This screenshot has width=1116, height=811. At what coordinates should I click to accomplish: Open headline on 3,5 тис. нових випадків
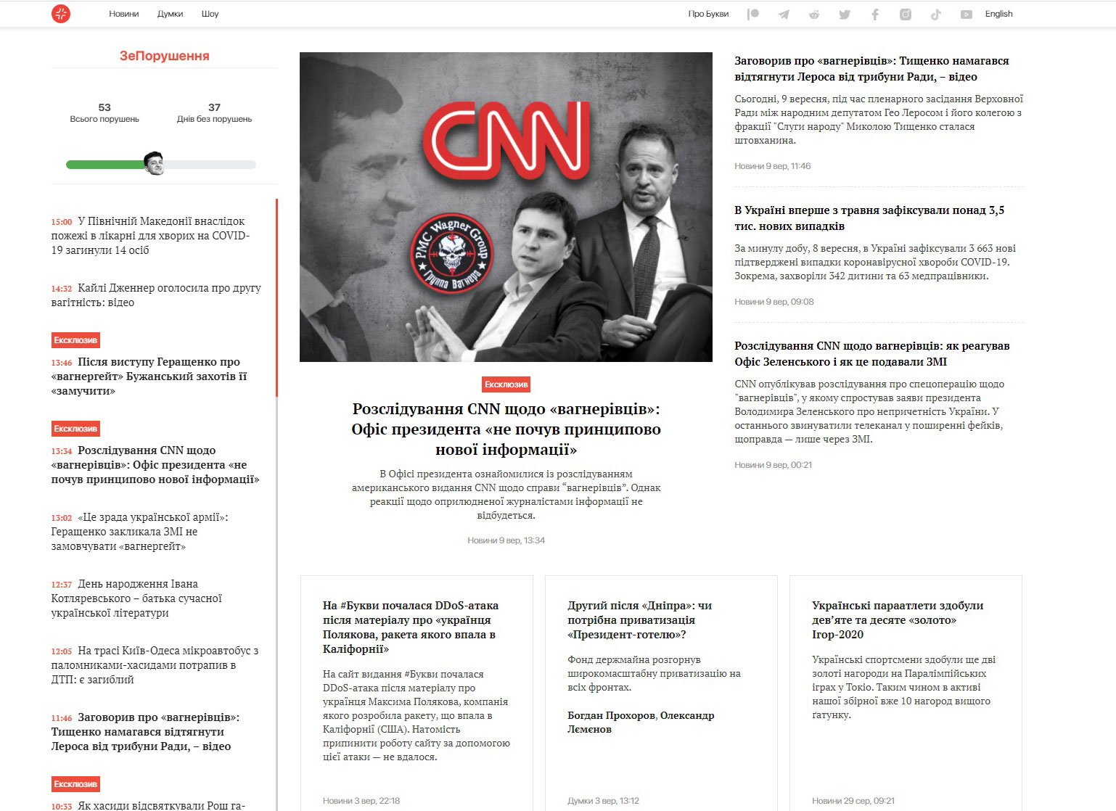tap(869, 218)
